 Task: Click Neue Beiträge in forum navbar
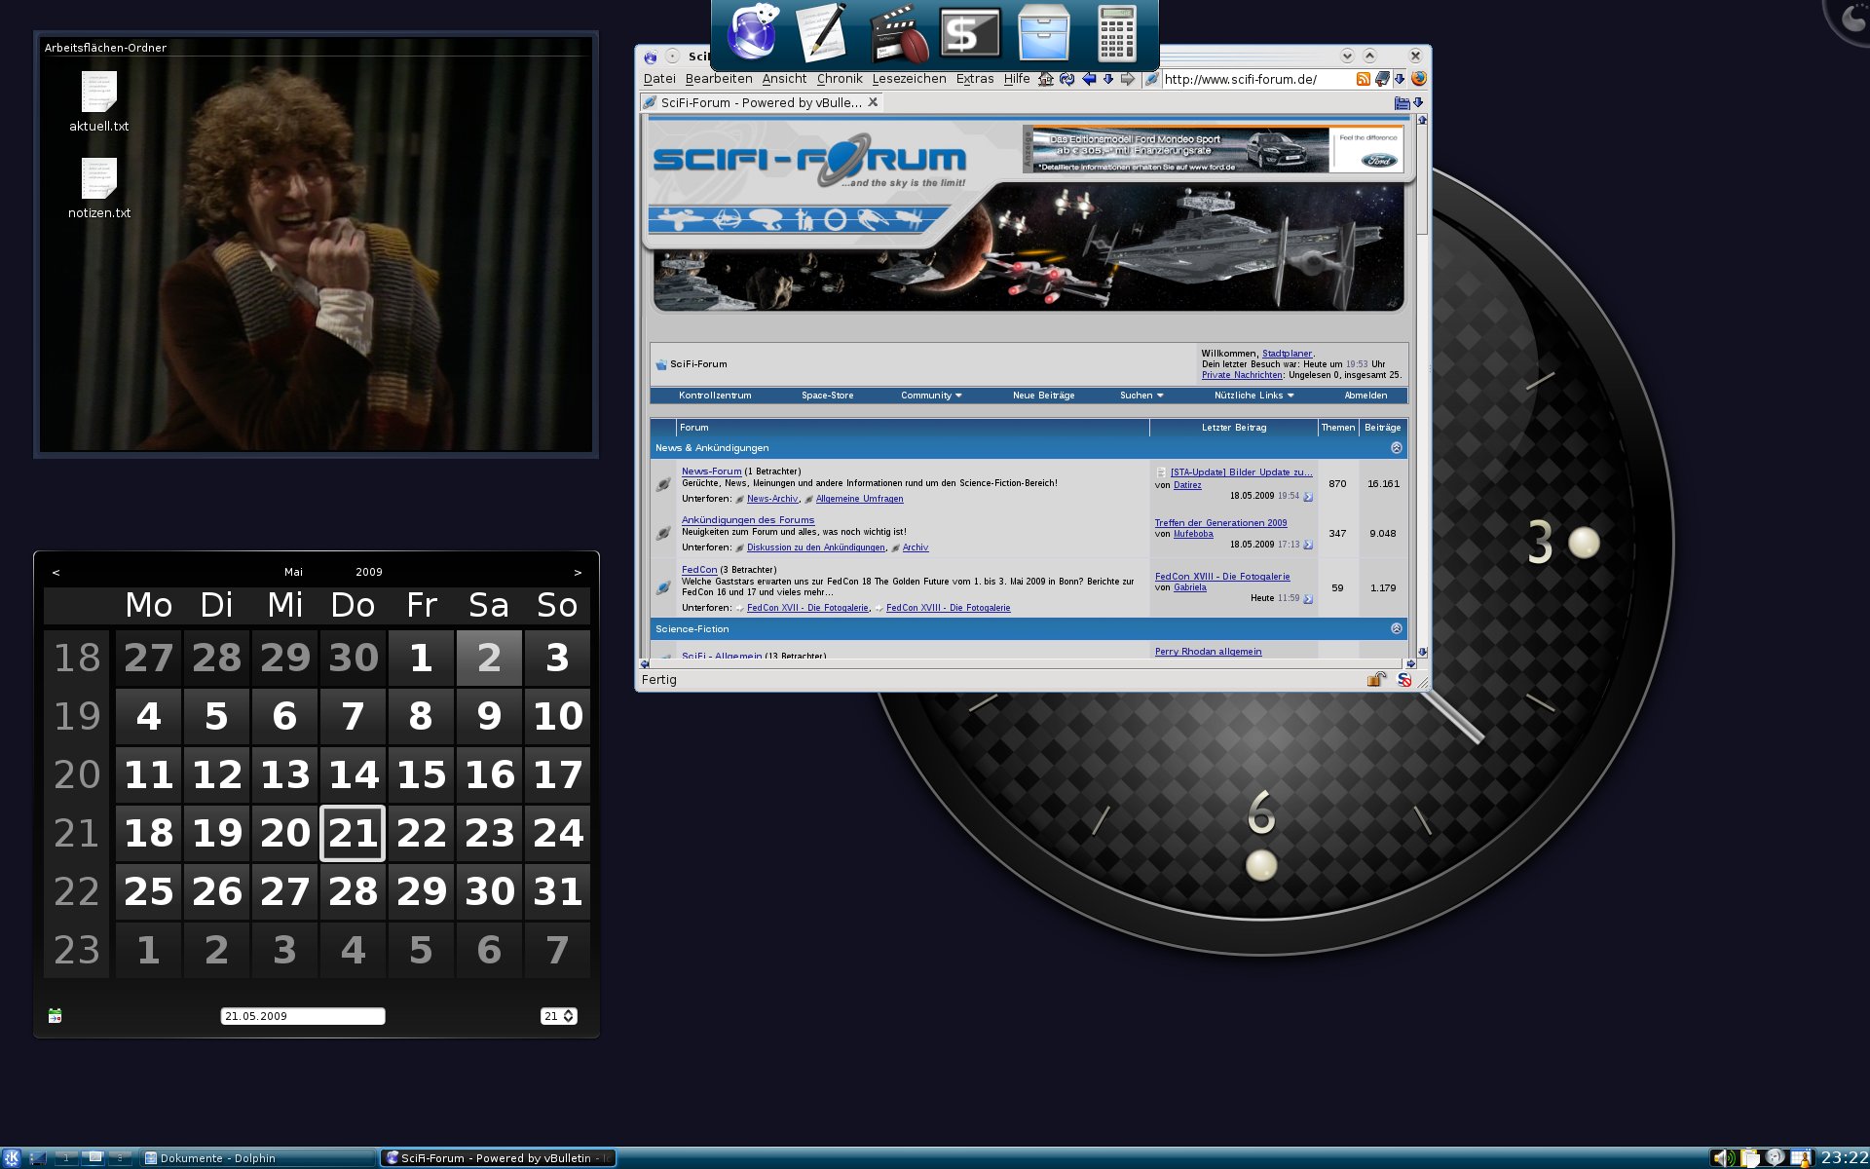[x=1043, y=396]
